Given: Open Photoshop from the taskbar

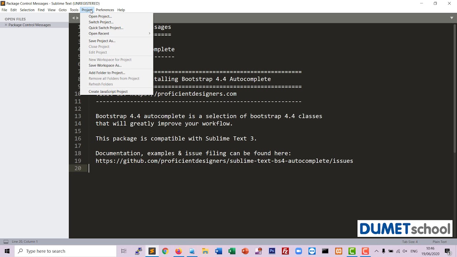Looking at the screenshot, I should pos(272,251).
